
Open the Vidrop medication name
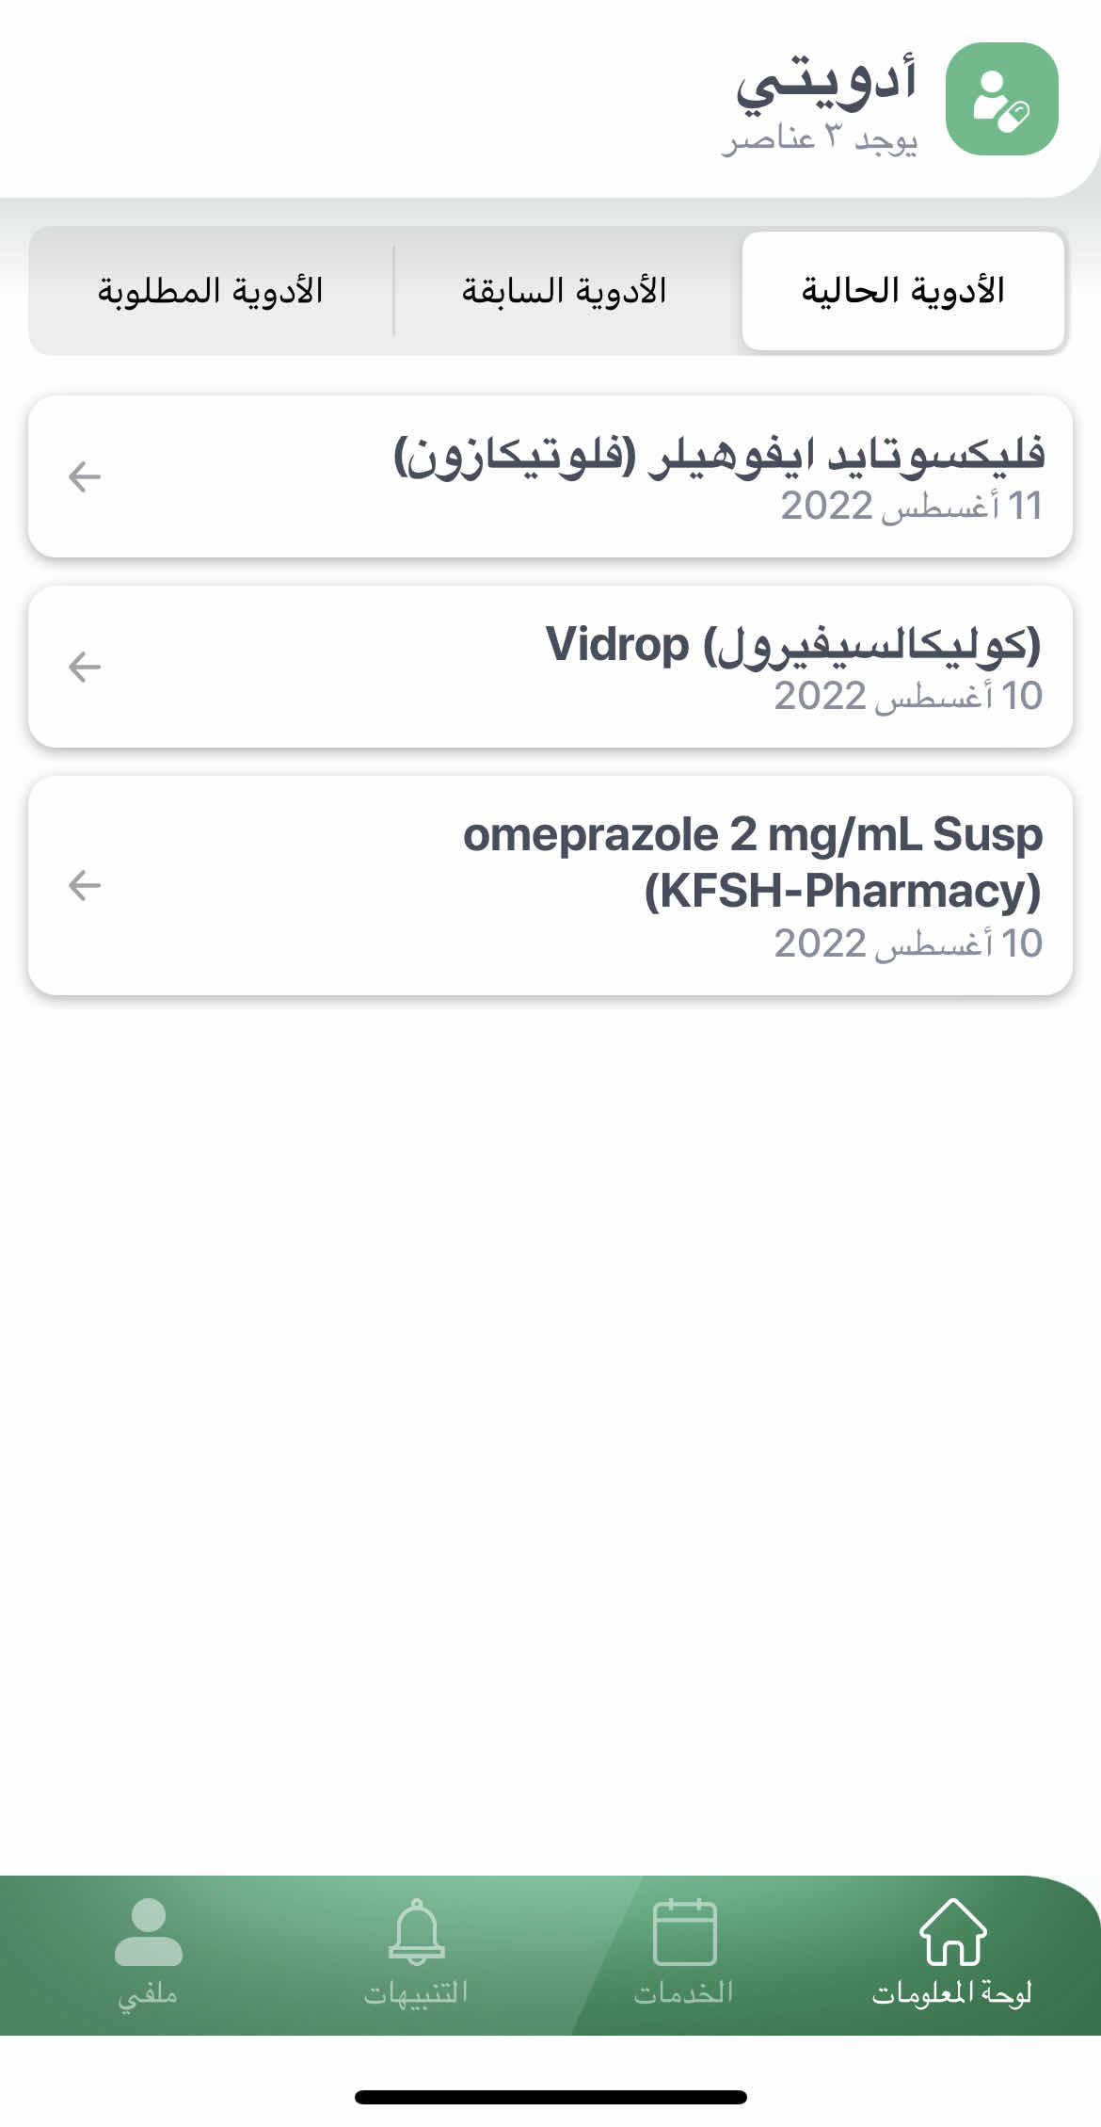(793, 645)
